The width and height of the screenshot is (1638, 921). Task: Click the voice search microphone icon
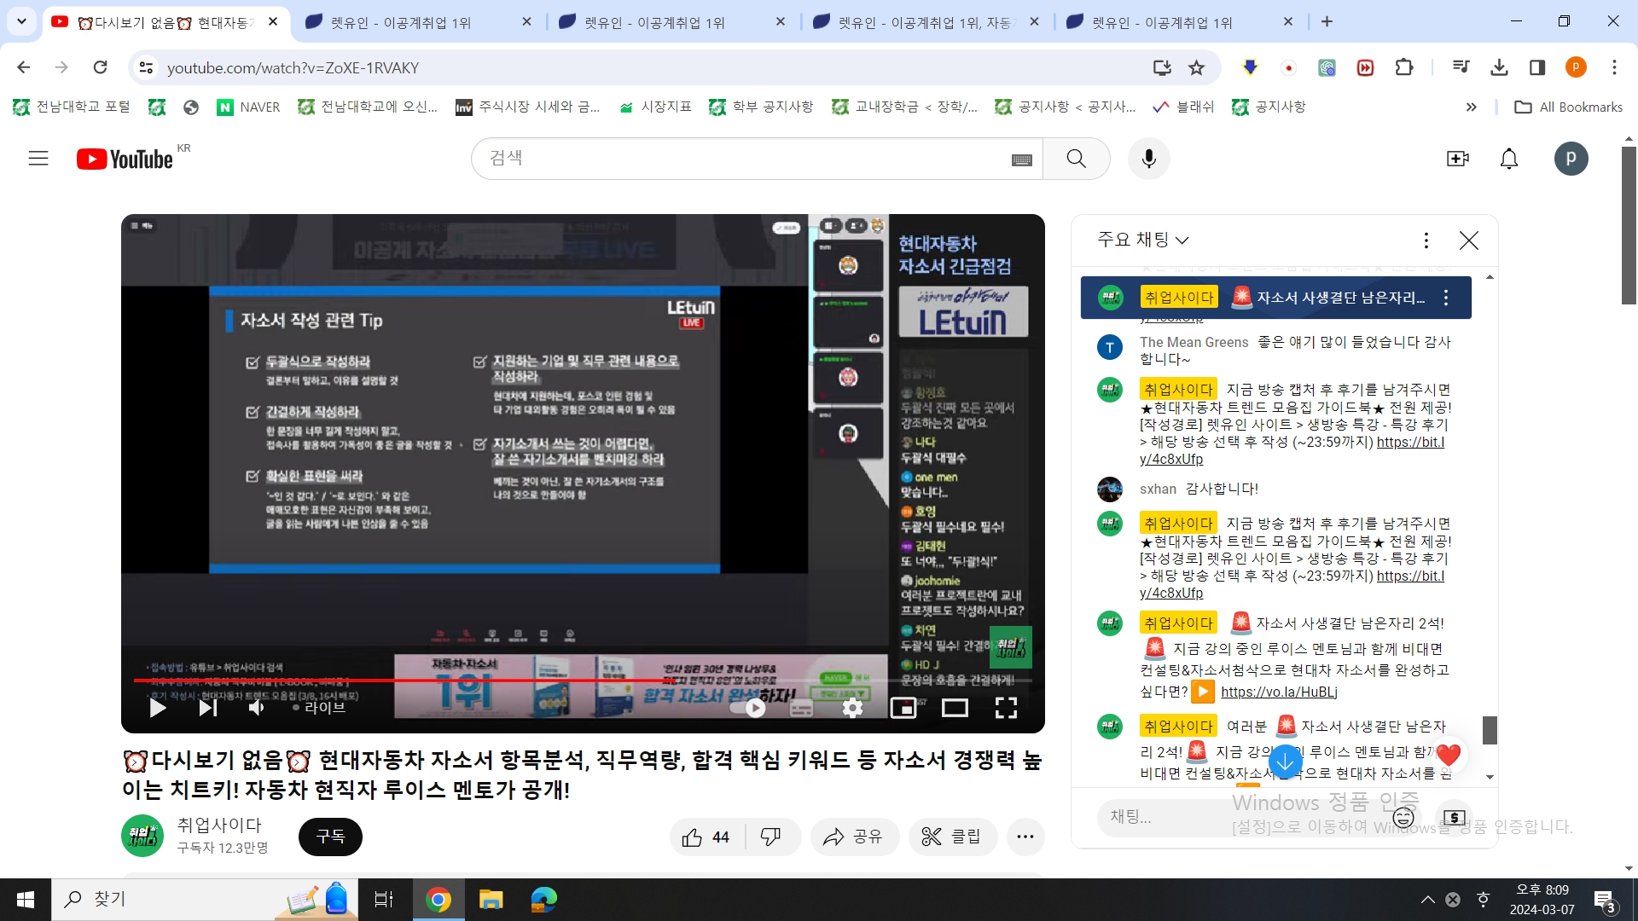point(1148,159)
